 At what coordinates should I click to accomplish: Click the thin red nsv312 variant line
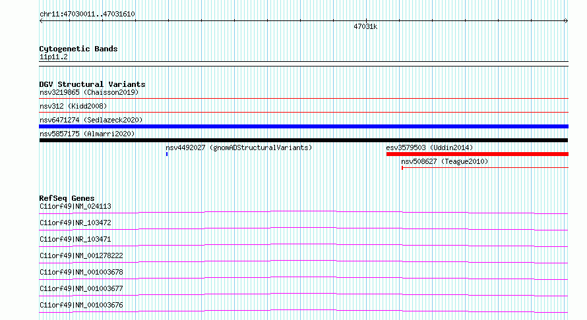[303, 112]
